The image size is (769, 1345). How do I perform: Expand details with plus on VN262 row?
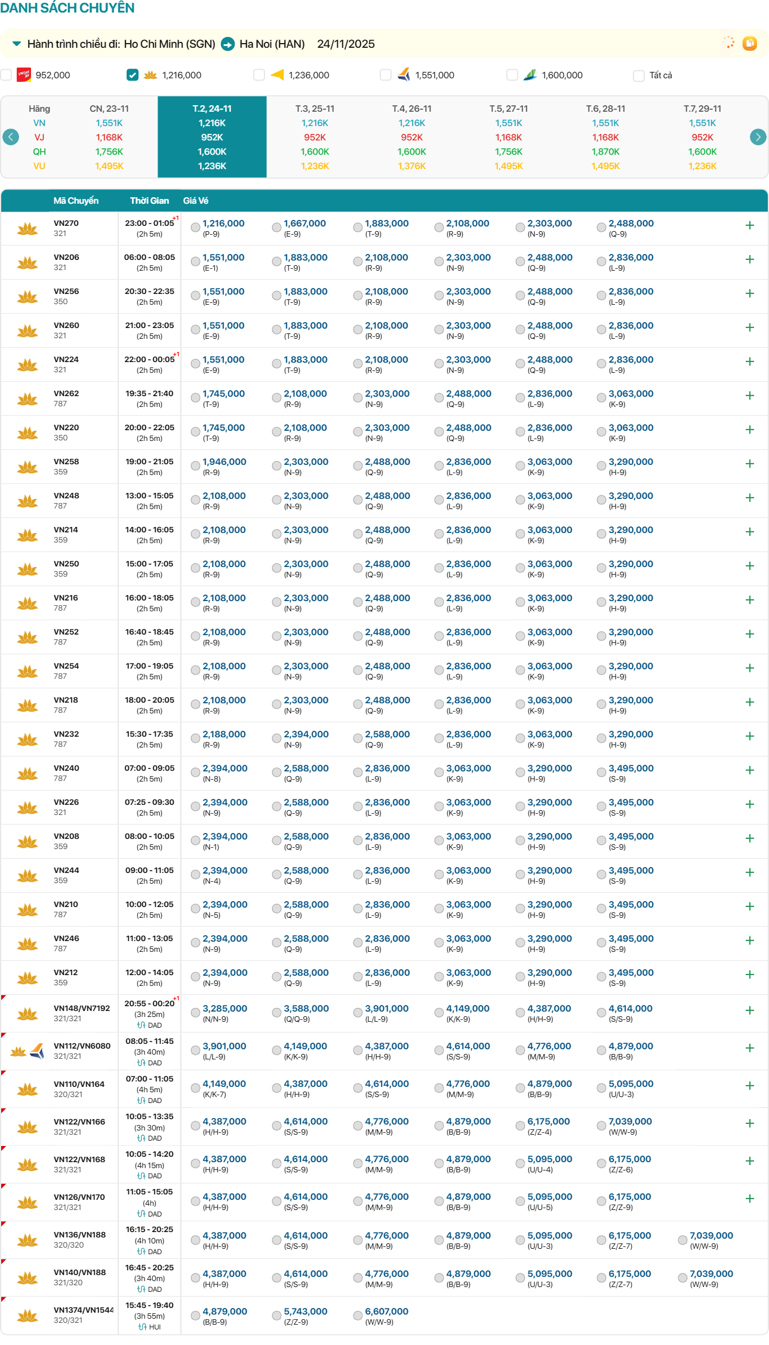click(x=749, y=396)
